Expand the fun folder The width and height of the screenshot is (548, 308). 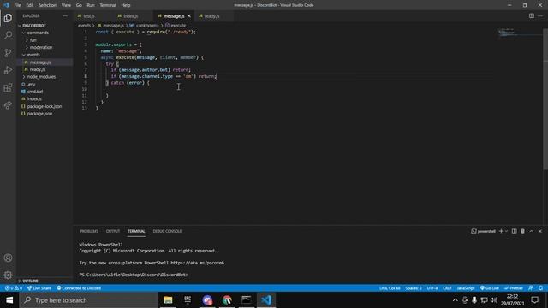pyautogui.click(x=45, y=40)
